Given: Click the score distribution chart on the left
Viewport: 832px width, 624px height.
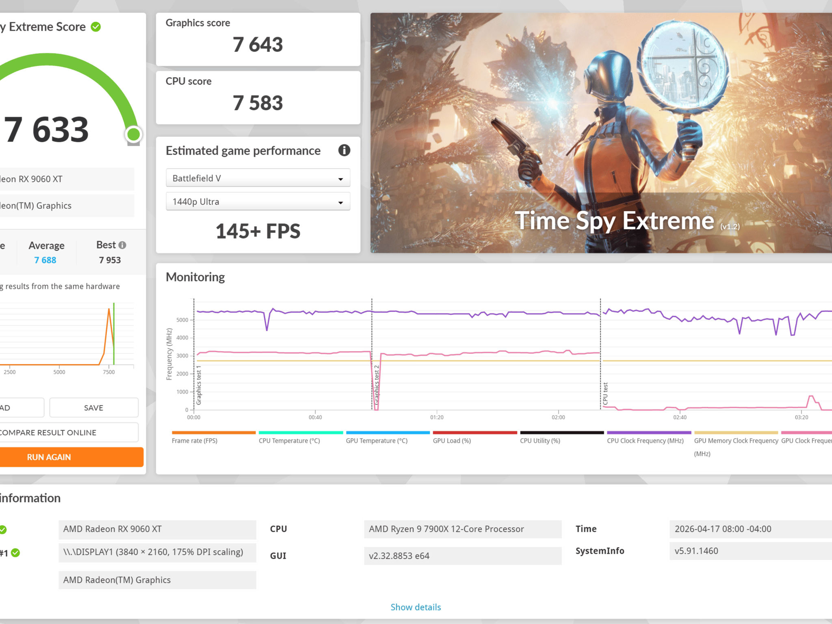Looking at the screenshot, I should click(x=67, y=338).
